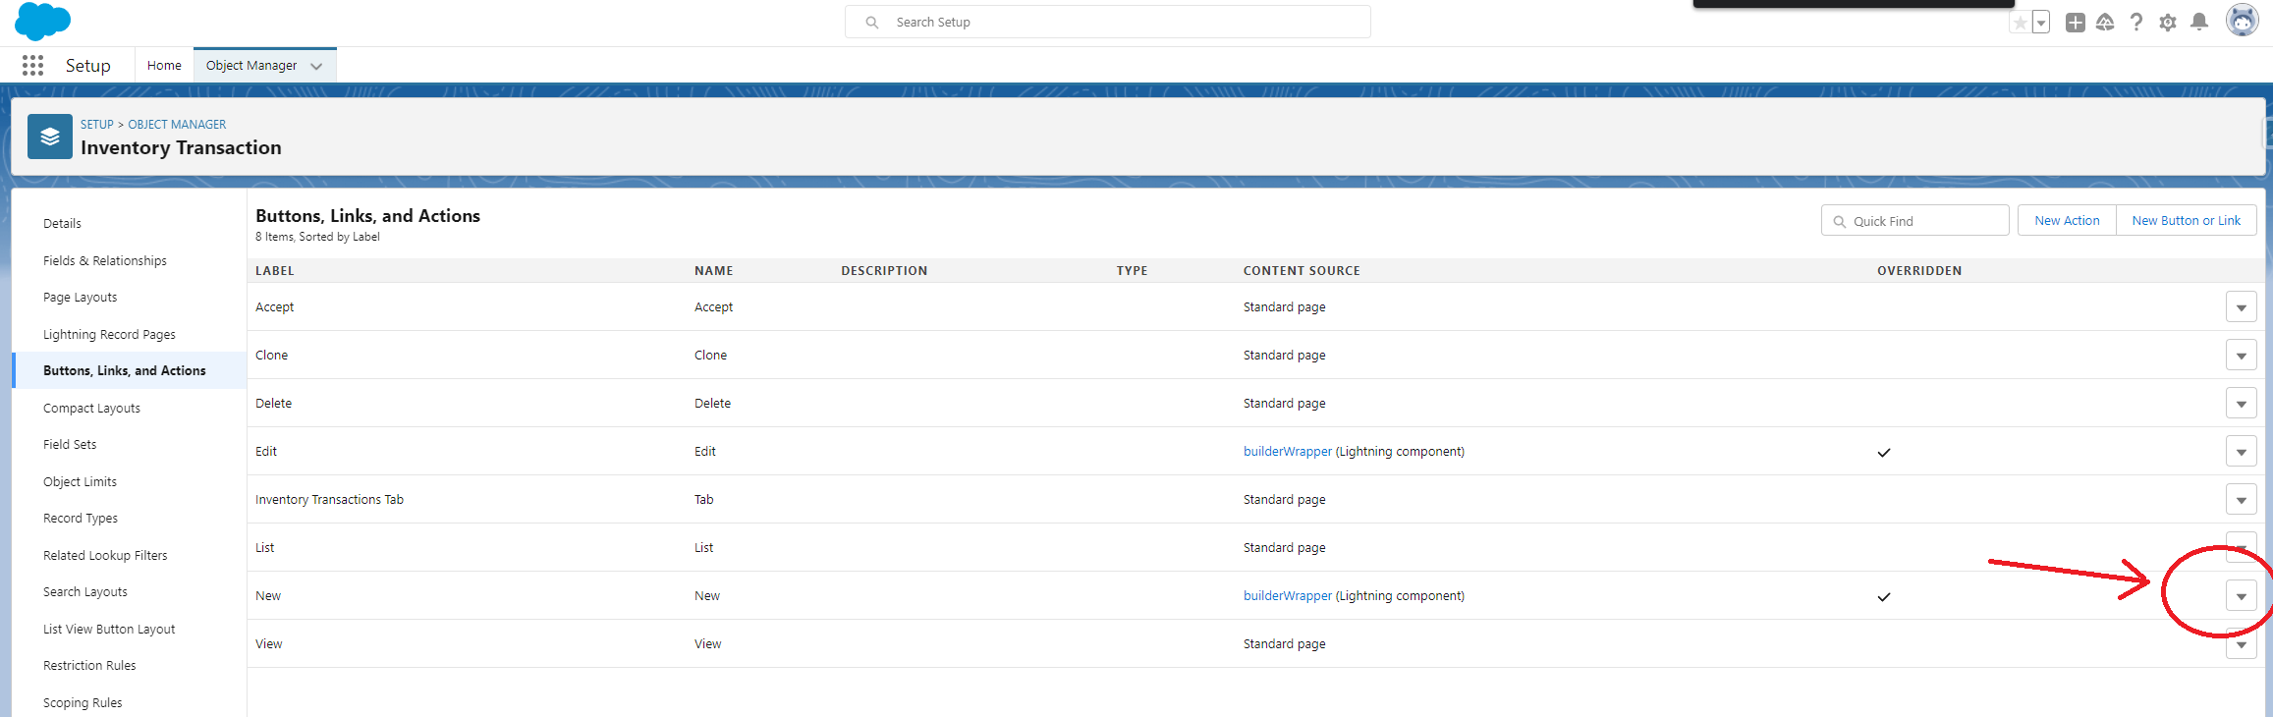This screenshot has width=2273, height=717.
Task: Click the New Button or Link button
Action: pyautogui.click(x=2186, y=221)
